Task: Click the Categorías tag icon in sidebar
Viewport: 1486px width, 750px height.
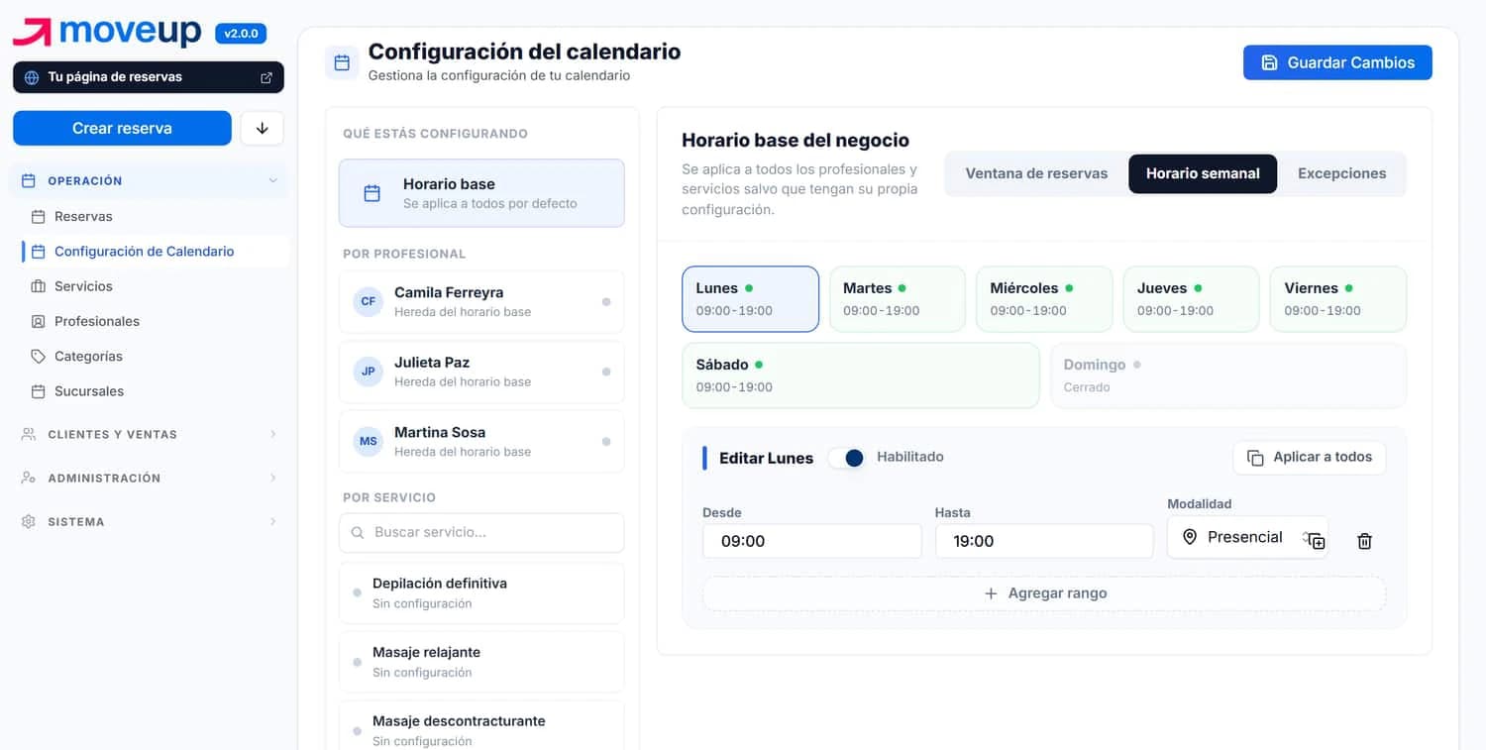Action: pyautogui.click(x=39, y=356)
